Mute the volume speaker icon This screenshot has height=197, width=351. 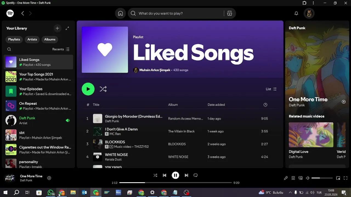coord(308,178)
